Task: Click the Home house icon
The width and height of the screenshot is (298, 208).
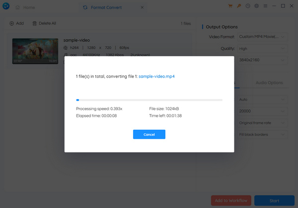Action: (18, 7)
